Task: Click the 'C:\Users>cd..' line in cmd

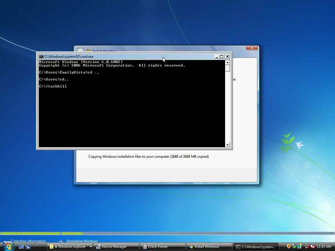Action: 54,79
